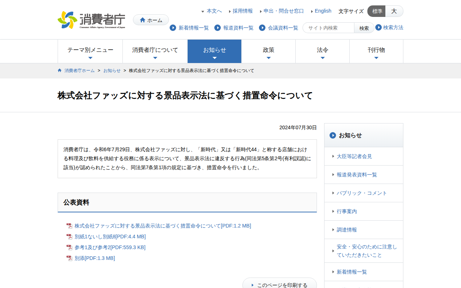Open the 措置命令について PDF link (1.2 MB)
461x288 pixels.
click(162, 226)
